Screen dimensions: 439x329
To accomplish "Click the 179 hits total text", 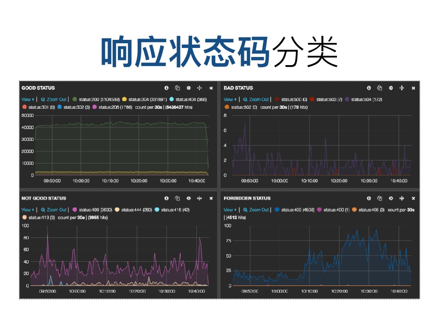I will coord(299,107).
